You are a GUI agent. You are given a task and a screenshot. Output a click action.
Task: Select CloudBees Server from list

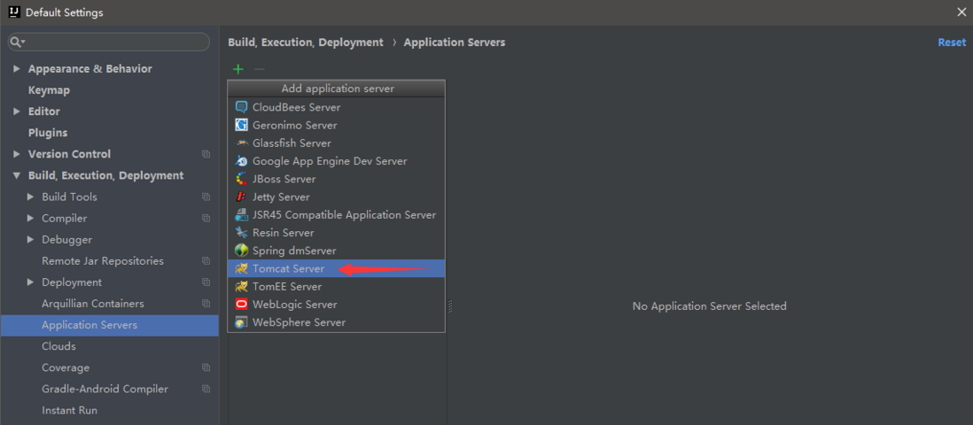point(337,107)
